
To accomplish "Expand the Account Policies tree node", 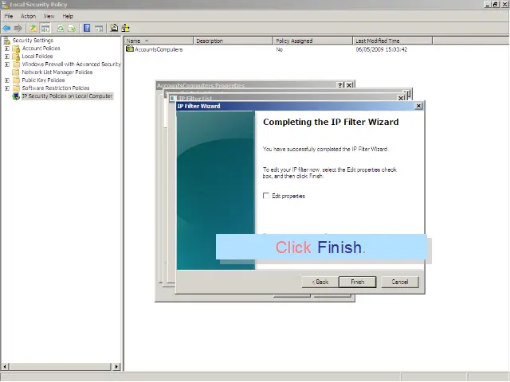I will click(x=7, y=49).
